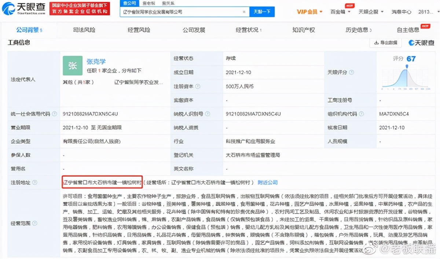Click the 天眼一下 search button

click(x=262, y=12)
